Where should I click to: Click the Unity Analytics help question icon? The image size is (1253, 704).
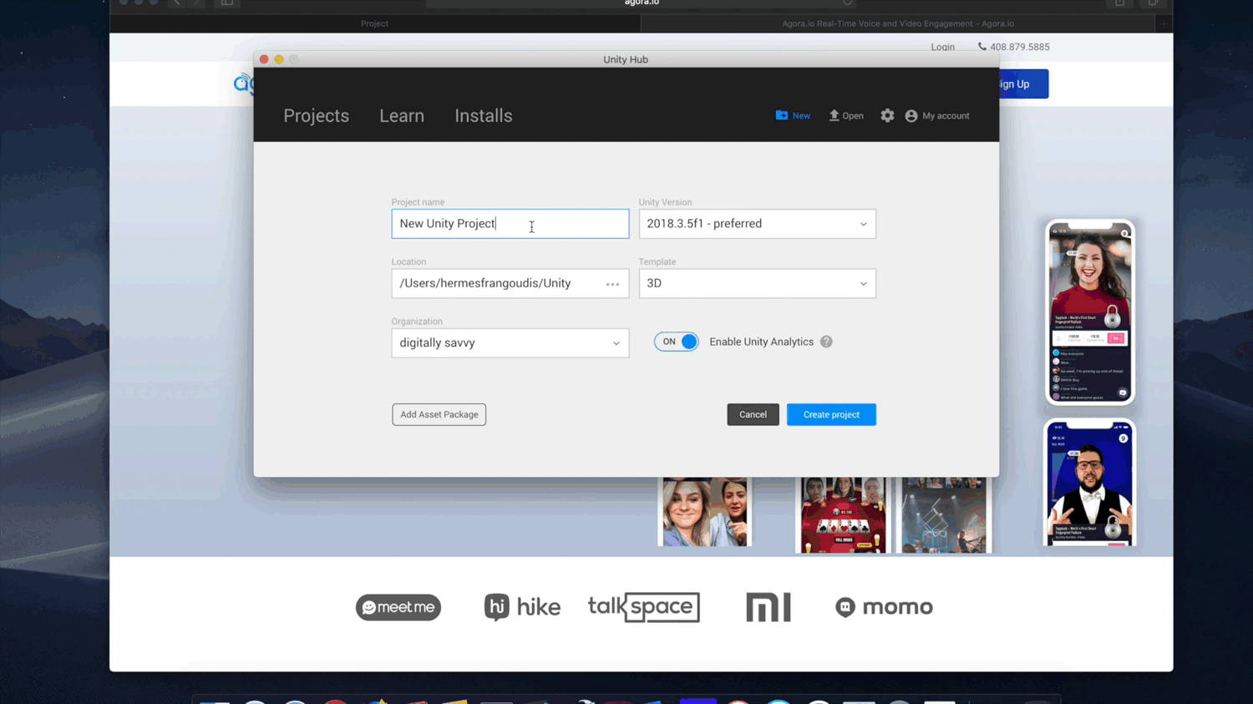(x=826, y=342)
